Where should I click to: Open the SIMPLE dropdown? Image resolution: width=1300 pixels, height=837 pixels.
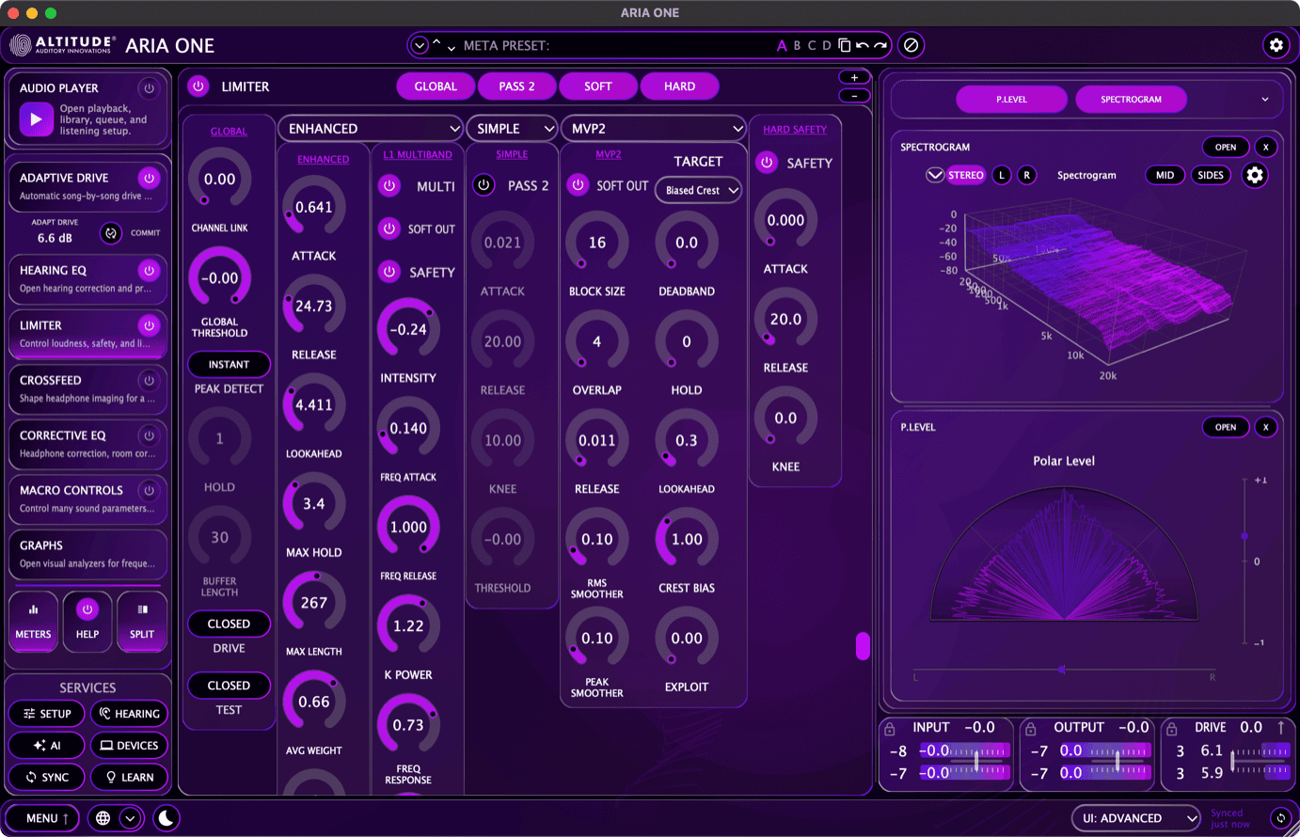tap(513, 129)
